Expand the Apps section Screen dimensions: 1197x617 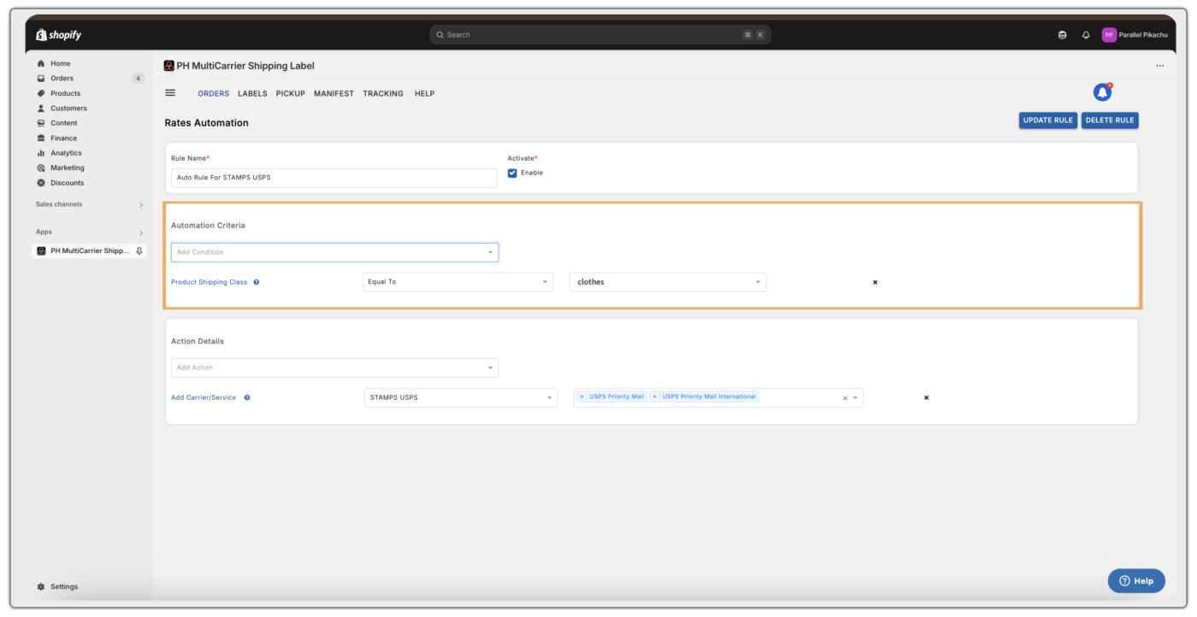tap(141, 232)
